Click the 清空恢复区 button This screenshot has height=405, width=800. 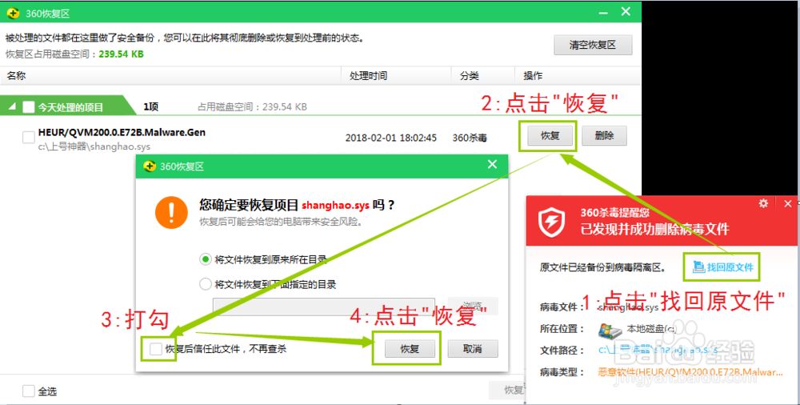(x=593, y=45)
